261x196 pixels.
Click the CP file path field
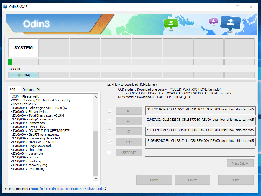point(200,132)
